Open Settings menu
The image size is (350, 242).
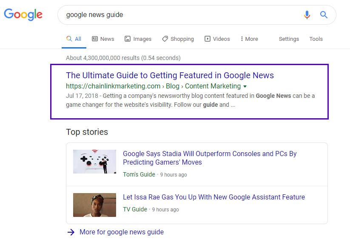pyautogui.click(x=289, y=39)
